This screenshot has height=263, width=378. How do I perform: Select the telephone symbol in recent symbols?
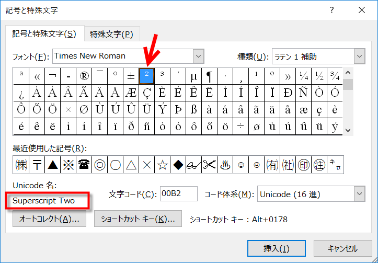coord(84,165)
